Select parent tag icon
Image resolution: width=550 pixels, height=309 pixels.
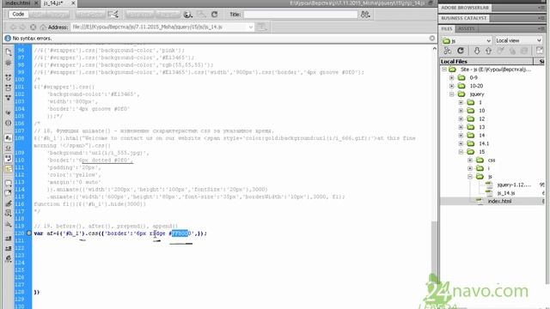pos(9,112)
